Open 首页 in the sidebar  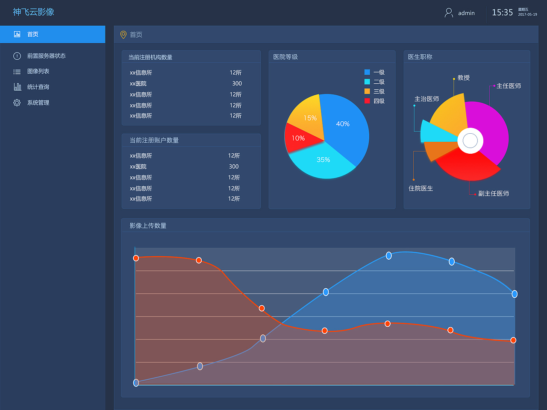[x=53, y=34]
